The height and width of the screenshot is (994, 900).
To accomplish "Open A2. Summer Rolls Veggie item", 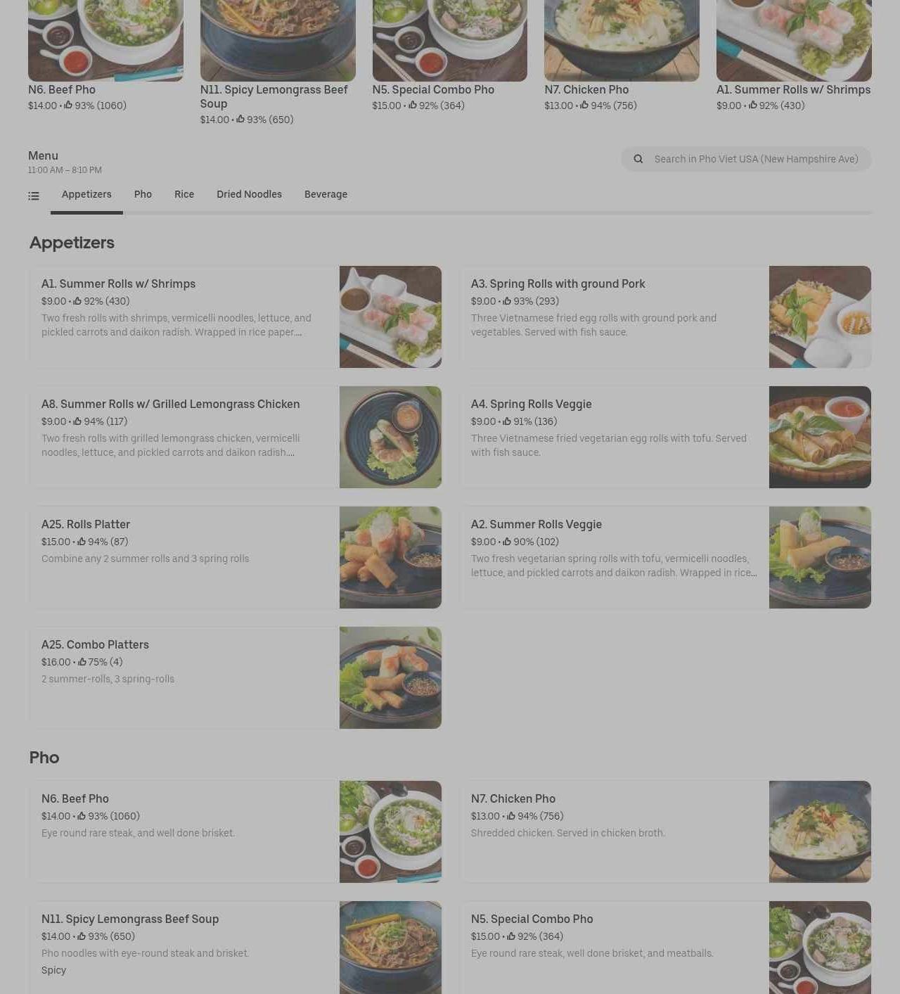I will pyautogui.click(x=665, y=557).
